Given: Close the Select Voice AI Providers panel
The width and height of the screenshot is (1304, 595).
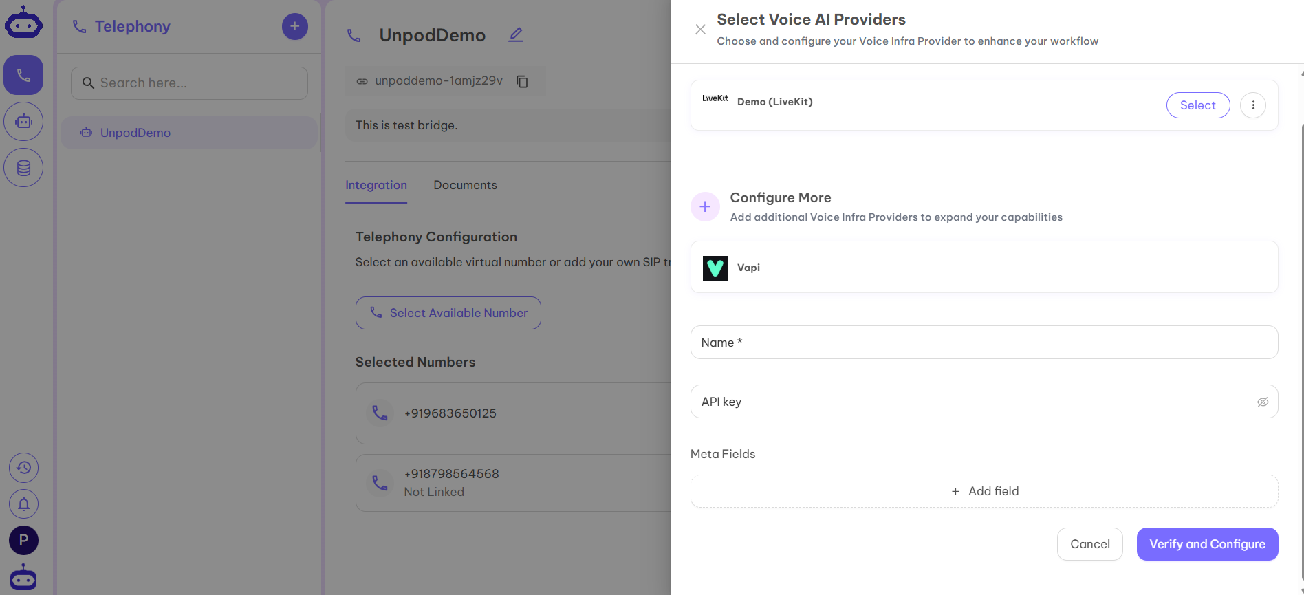Looking at the screenshot, I should [700, 30].
